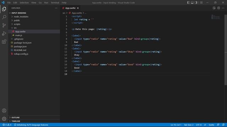Click 'let rating' on line 2
This screenshot has height=127, width=227.
click(81, 20)
